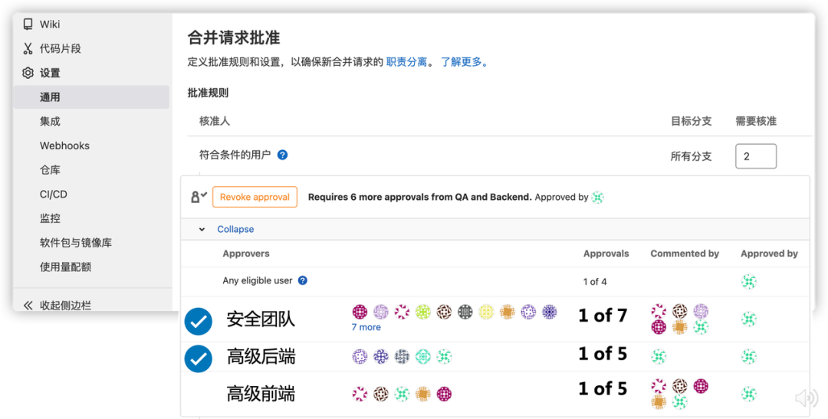Click the speaker volume icon

(x=806, y=398)
